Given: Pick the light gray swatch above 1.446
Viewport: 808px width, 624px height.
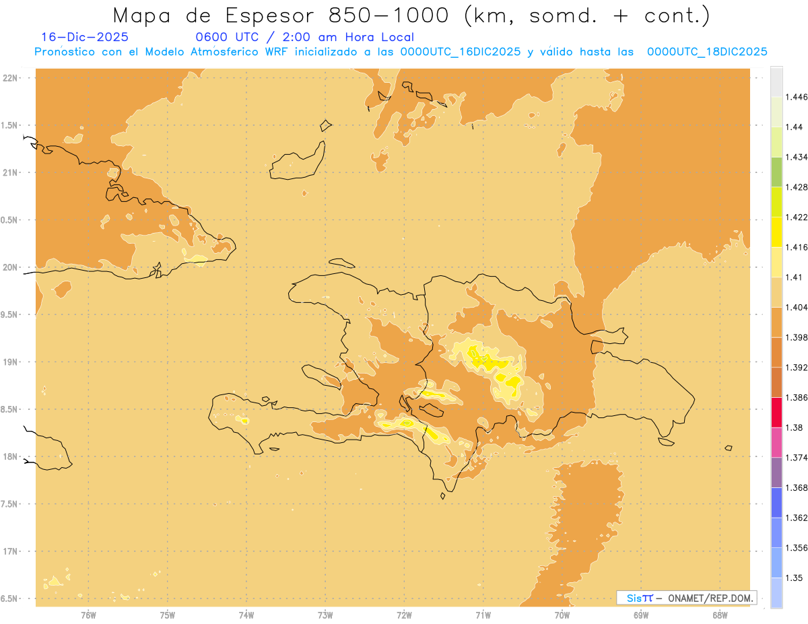Looking at the screenshot, I should [x=776, y=81].
